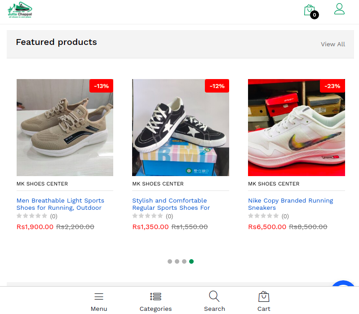Image resolution: width=359 pixels, height=314 pixels.
Task: Select the third carousel dot
Action: click(184, 261)
